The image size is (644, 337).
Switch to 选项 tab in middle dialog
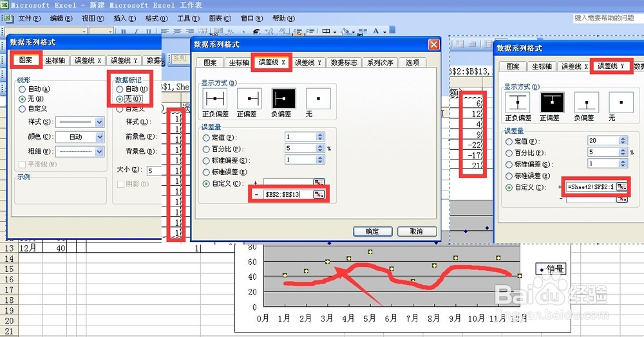pos(412,62)
